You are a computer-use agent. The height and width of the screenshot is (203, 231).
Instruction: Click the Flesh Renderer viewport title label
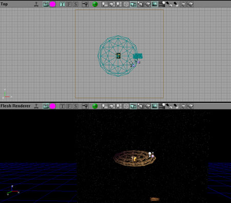15,106
